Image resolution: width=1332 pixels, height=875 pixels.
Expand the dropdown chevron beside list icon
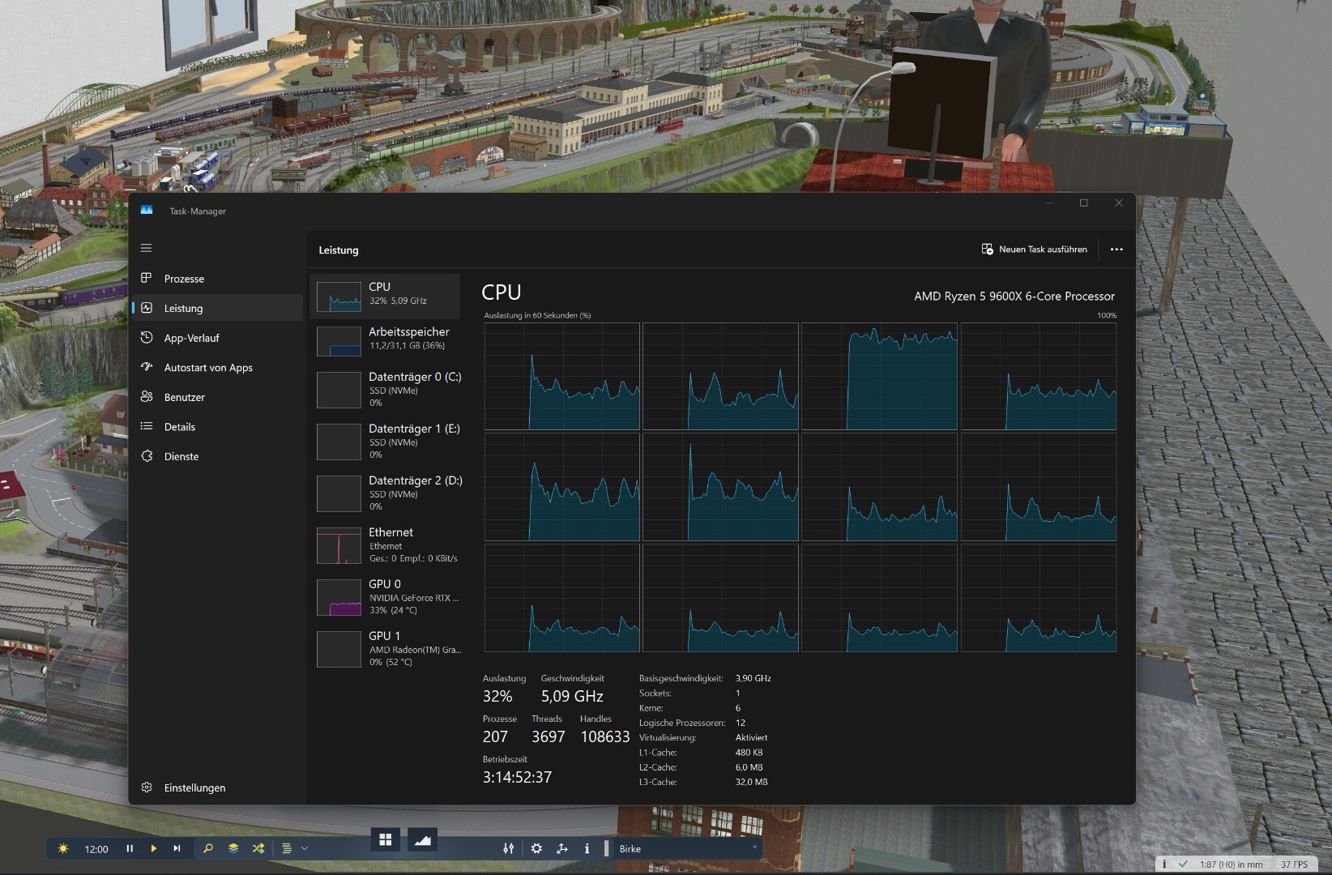point(305,848)
